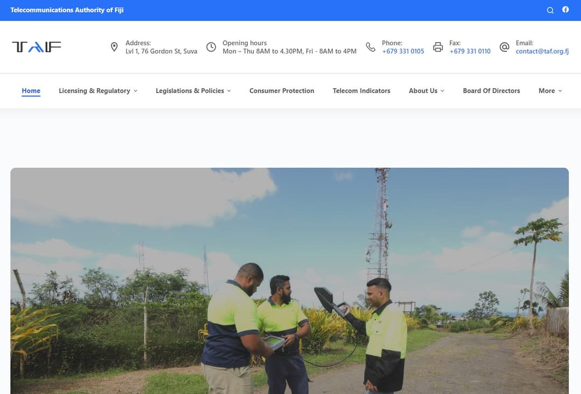Open the search magnifier icon
Image resolution: width=581 pixels, height=394 pixels.
coord(550,10)
